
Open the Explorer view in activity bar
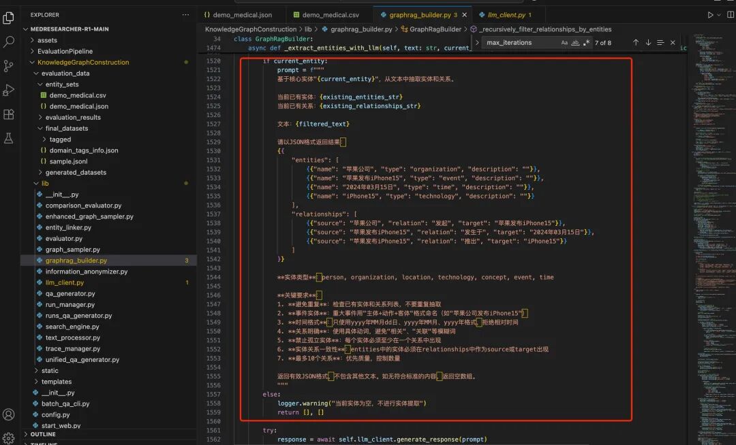point(8,18)
